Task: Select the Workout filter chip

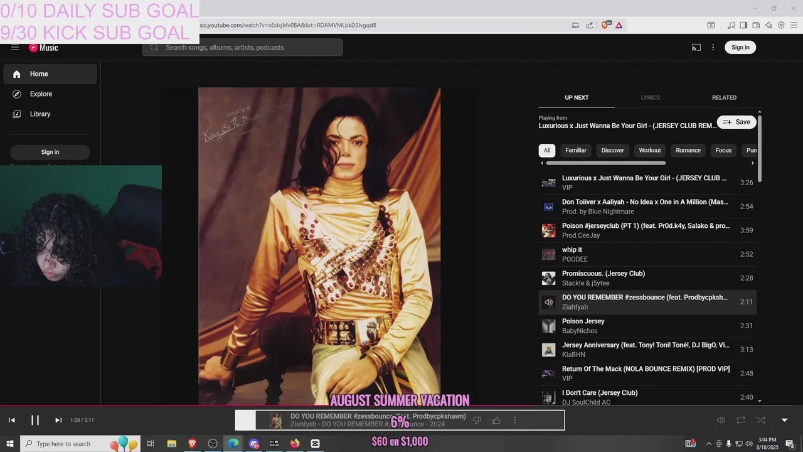Action: pyautogui.click(x=650, y=151)
